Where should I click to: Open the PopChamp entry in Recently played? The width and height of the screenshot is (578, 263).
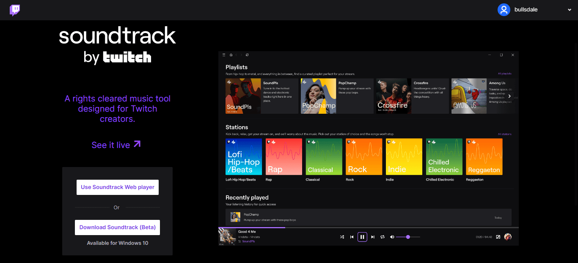point(368,217)
